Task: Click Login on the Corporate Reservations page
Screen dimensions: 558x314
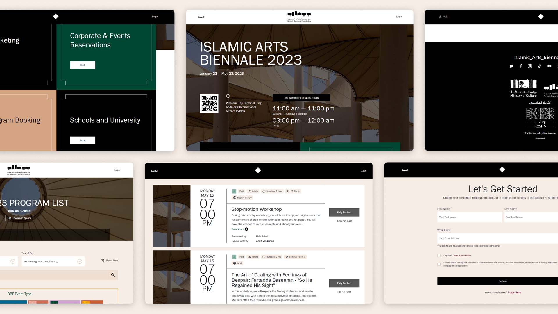Action: click(x=155, y=17)
